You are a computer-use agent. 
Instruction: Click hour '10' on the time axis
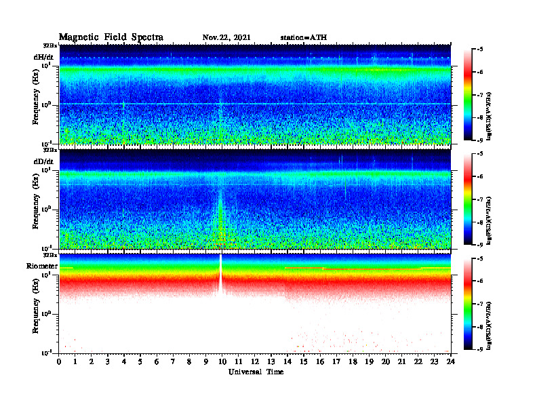click(x=222, y=361)
